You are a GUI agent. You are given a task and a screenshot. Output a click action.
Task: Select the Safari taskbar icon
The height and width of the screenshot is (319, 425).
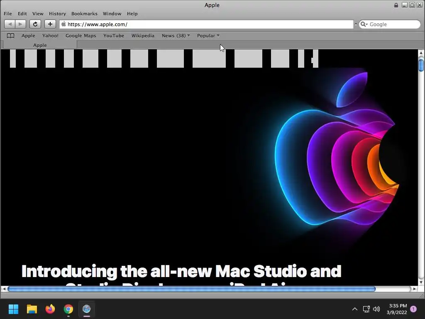[x=86, y=309]
